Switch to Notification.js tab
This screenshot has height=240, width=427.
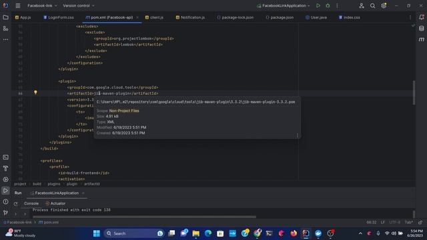[190, 17]
